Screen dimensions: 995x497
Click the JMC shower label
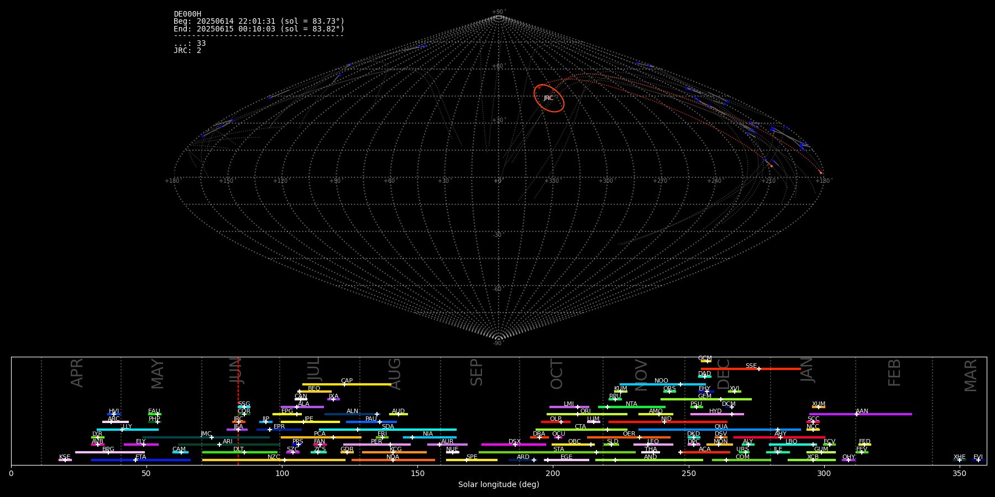point(206,434)
